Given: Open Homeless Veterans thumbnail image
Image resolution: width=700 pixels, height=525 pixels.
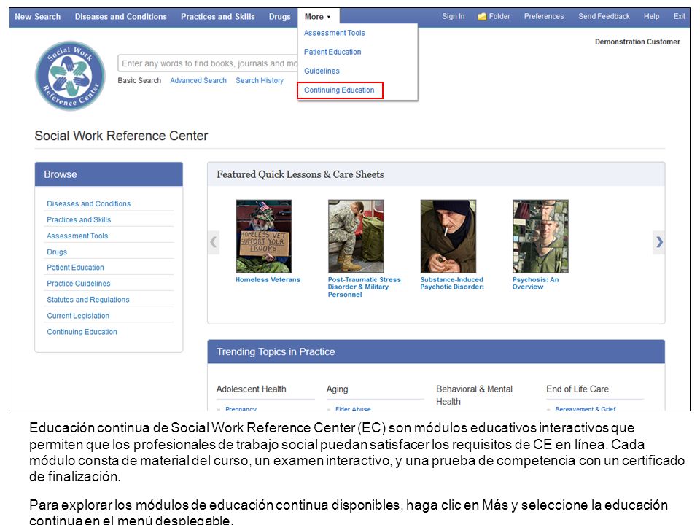Looking at the screenshot, I should [x=264, y=236].
